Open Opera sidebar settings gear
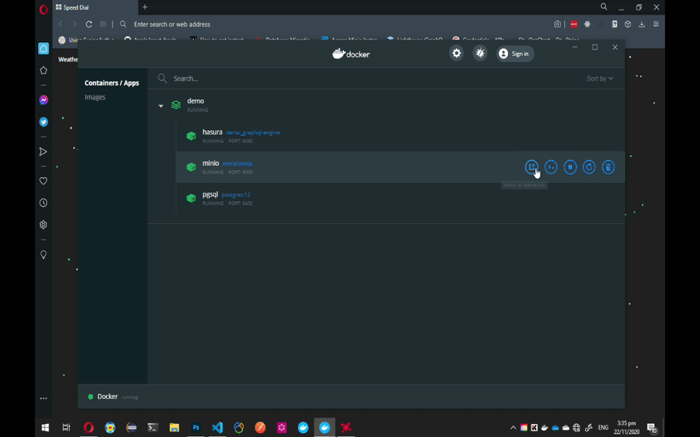This screenshot has height=437, width=700. [43, 225]
